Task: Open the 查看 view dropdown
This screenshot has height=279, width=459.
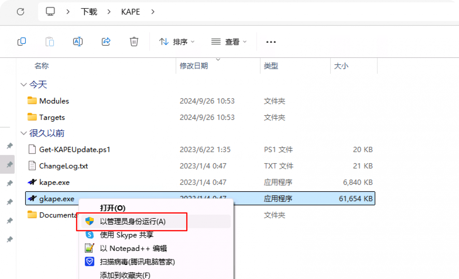Action: [229, 41]
